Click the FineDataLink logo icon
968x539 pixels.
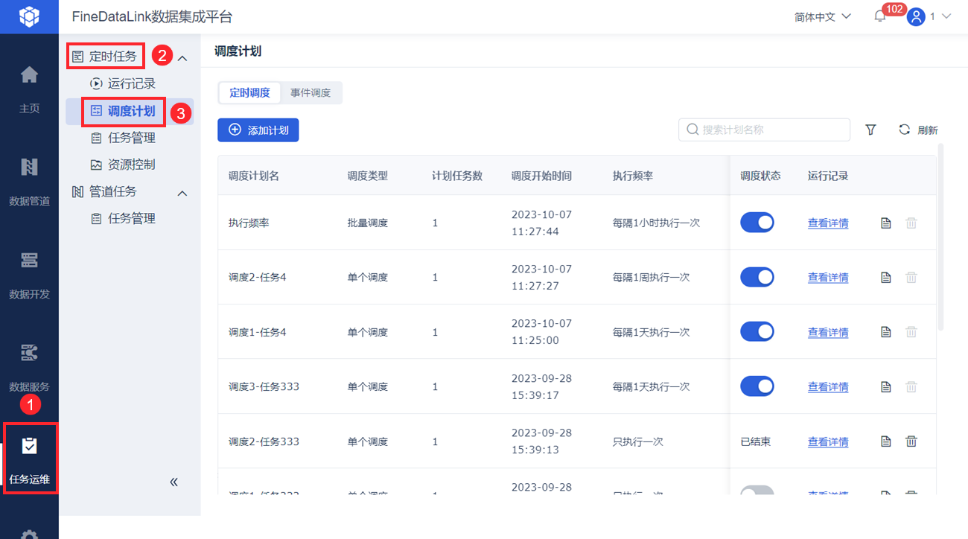coord(29,16)
